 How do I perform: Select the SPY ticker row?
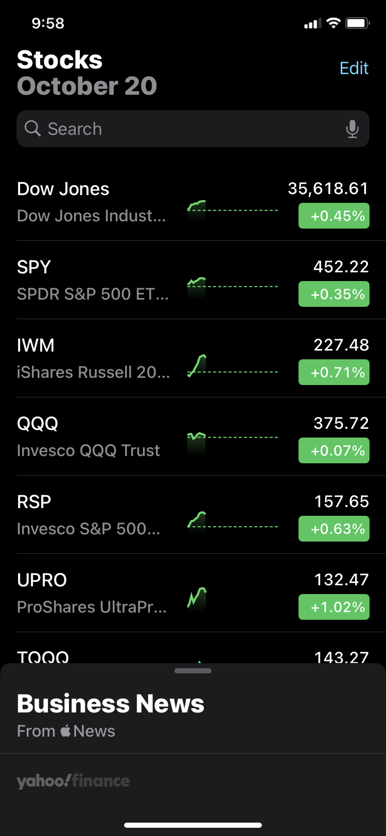tap(193, 280)
